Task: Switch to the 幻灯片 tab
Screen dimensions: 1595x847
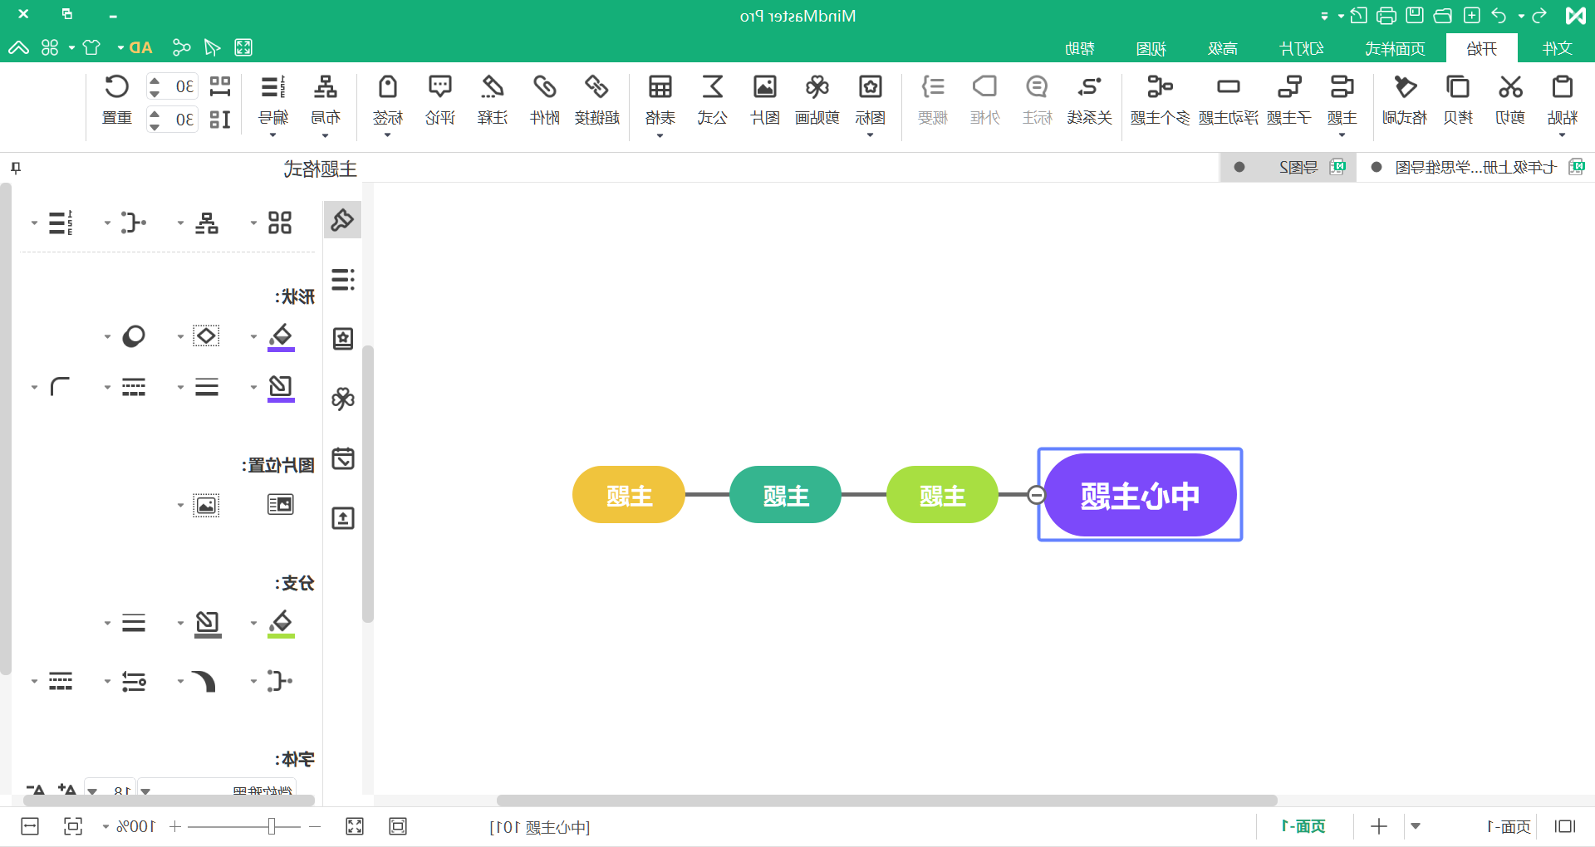Action: click(x=1301, y=48)
